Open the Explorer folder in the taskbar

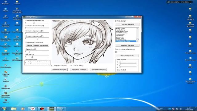pos(14,109)
